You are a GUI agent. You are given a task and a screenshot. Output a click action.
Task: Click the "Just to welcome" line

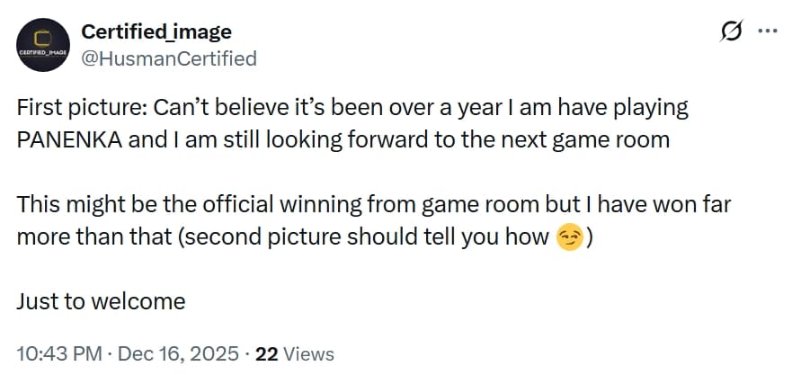101,300
